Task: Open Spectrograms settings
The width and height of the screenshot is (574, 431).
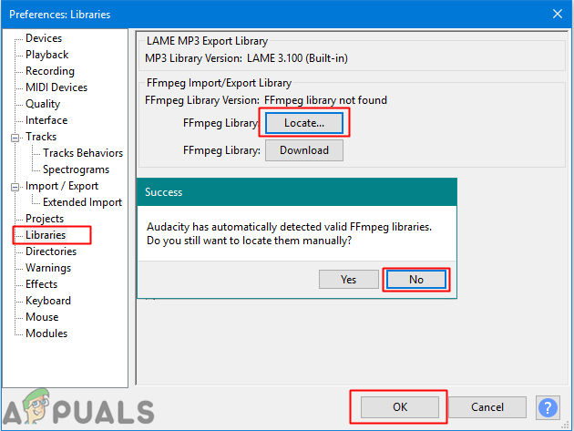Action: [x=76, y=169]
